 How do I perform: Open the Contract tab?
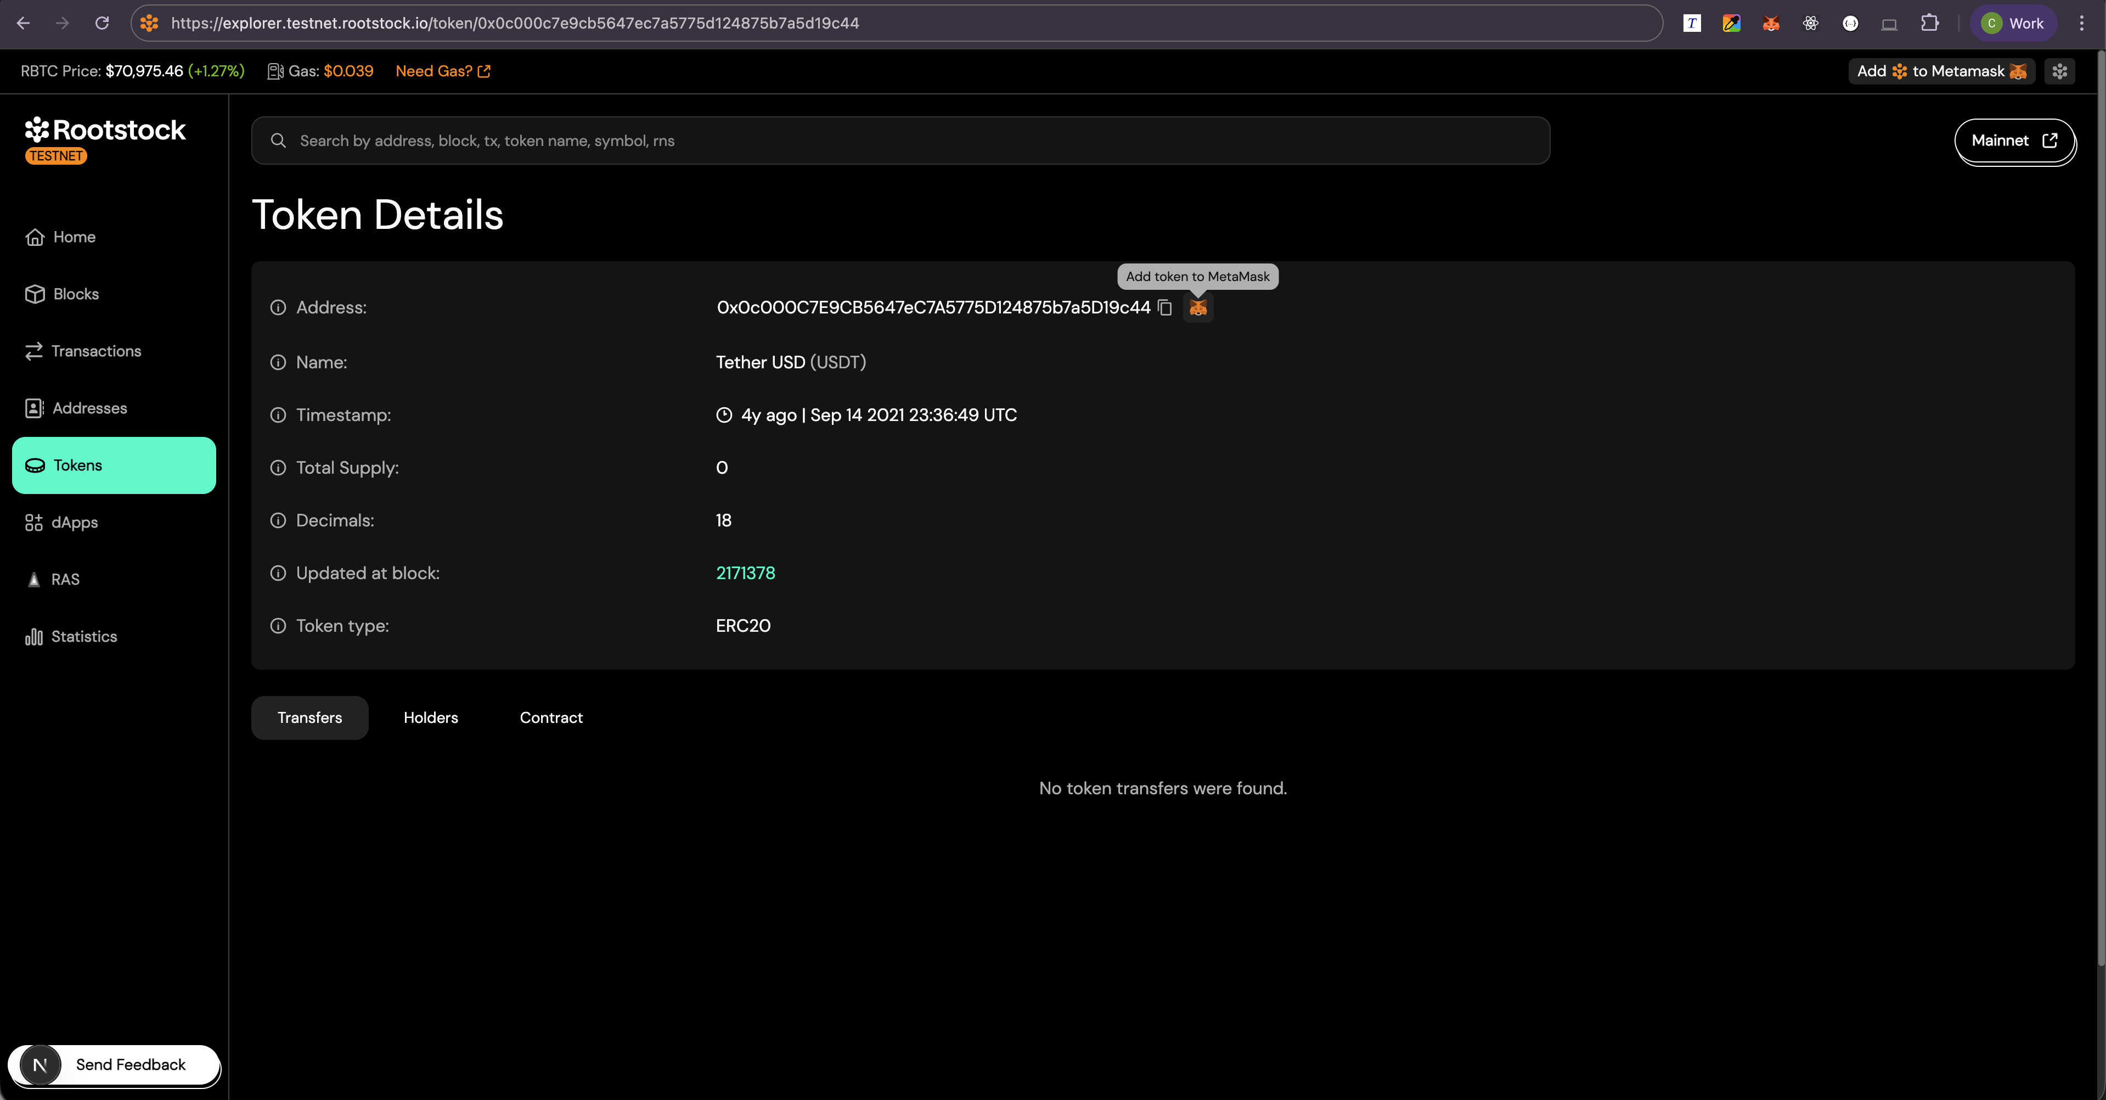coord(550,717)
